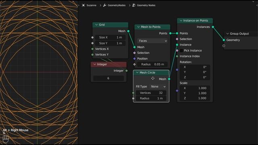This screenshot has height=145, width=258.
Task: Click the GeometryNodes modifier wrench icon
Action: click(x=105, y=5)
